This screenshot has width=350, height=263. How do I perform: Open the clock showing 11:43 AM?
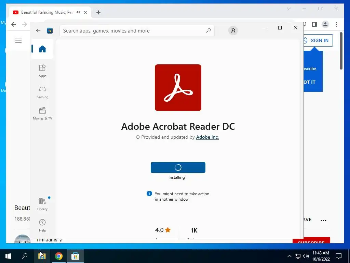pos(321,256)
